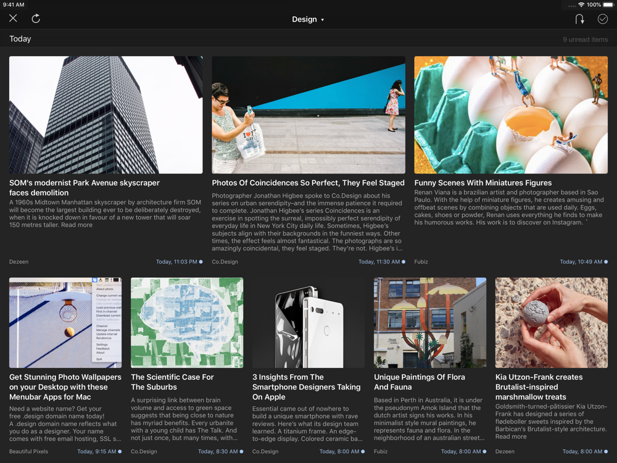Toggle unread dot on Flora And Fauna article

tap(484, 452)
